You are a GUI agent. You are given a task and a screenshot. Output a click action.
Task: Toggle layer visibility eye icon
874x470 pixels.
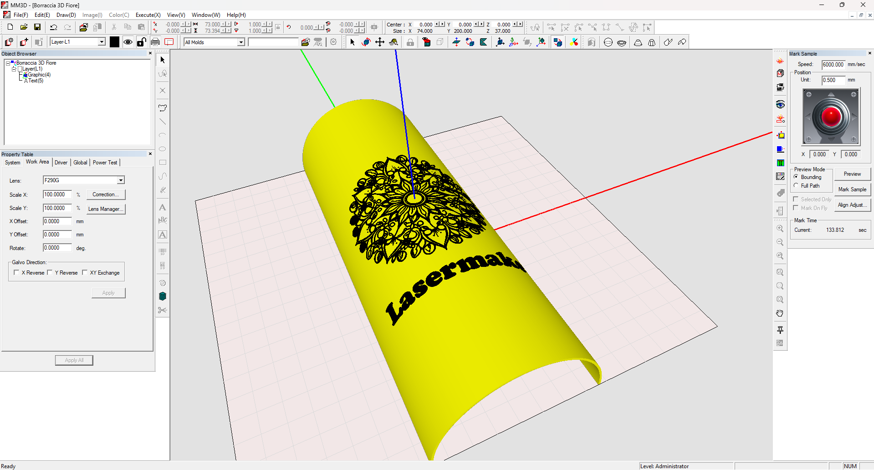(x=128, y=42)
